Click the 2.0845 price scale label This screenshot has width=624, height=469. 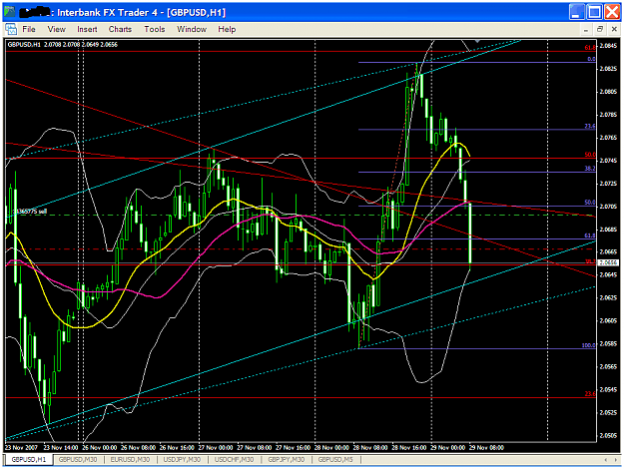coord(608,46)
